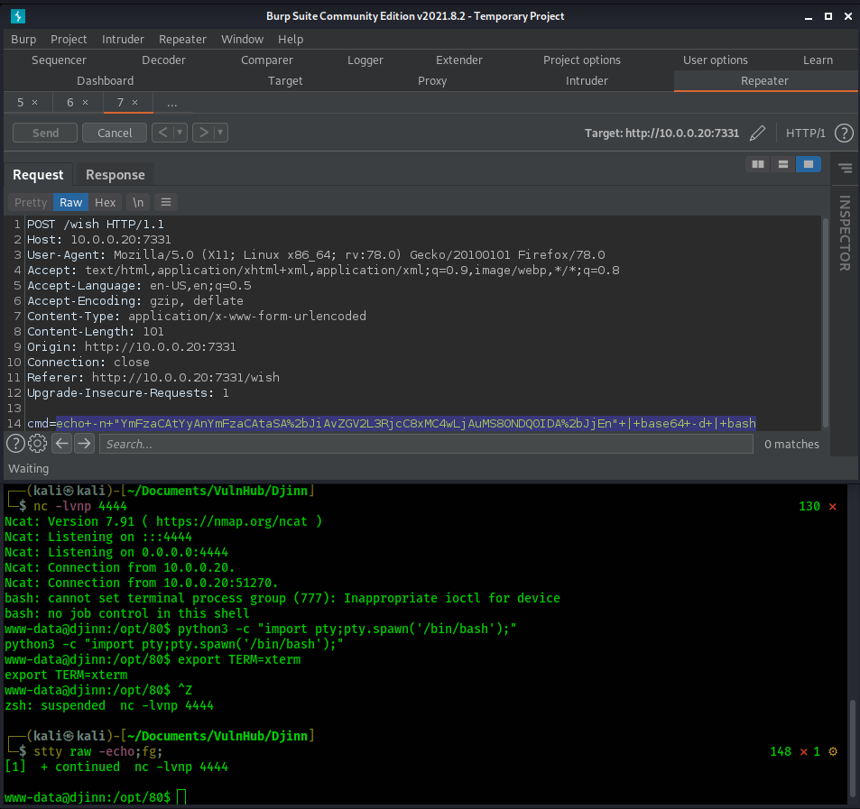Add new Repeater tab via ellipsis
This screenshot has height=809, width=860.
(x=172, y=103)
